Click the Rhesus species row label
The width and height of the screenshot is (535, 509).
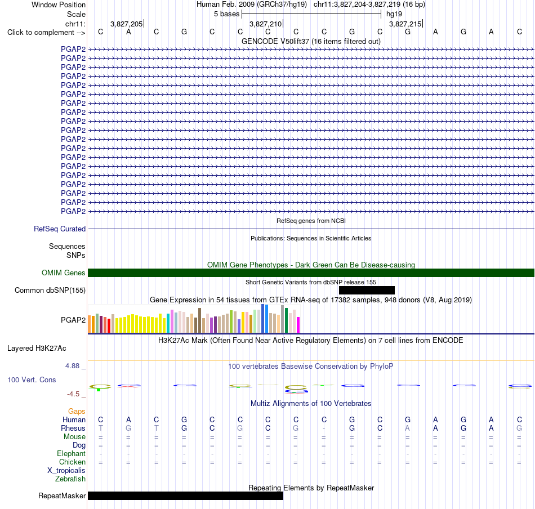point(73,428)
